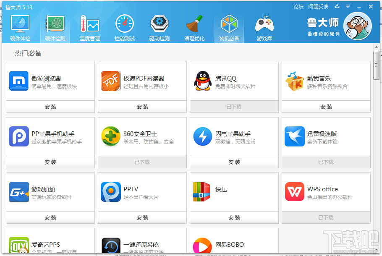Install 酷我音乐 with the 安装 button
This screenshot has height=256, width=382.
[326, 107]
